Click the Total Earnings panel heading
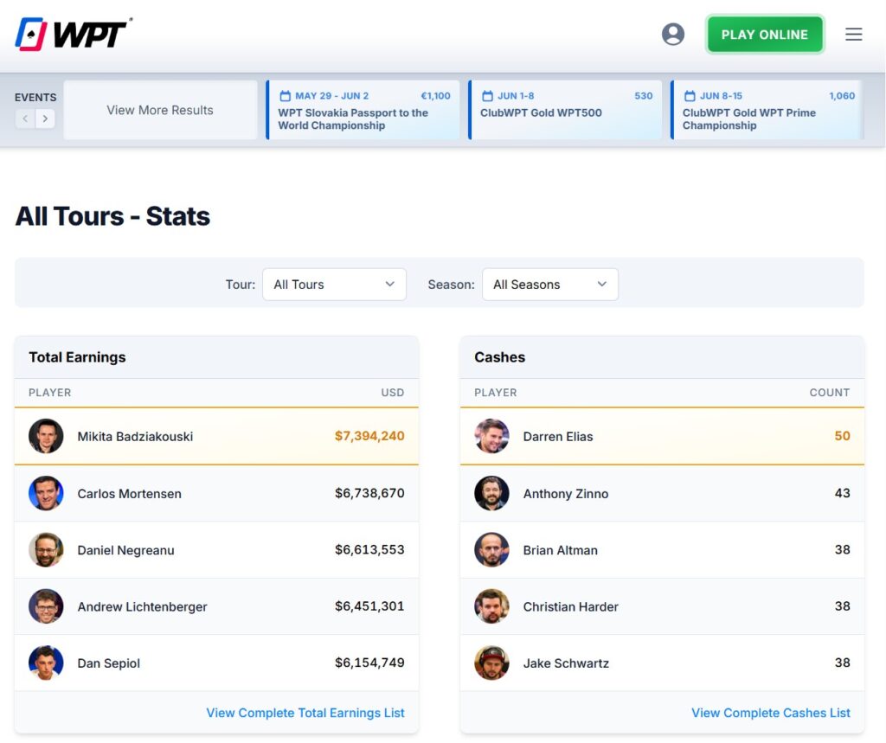 coord(77,357)
